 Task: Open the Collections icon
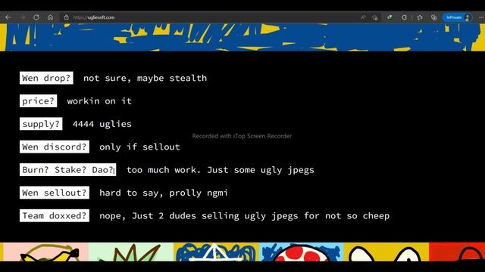(x=433, y=17)
